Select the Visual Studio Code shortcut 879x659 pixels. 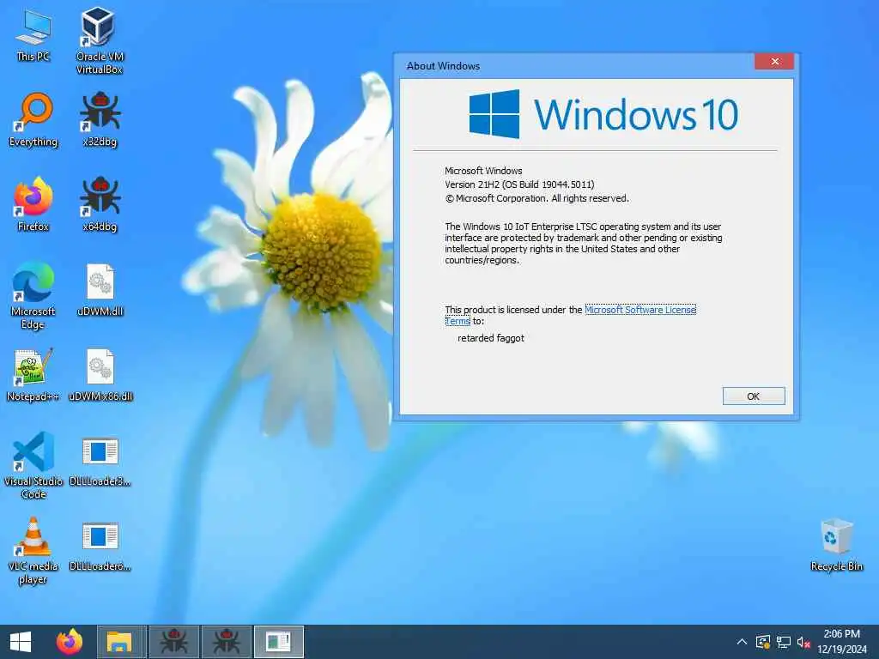33,465
